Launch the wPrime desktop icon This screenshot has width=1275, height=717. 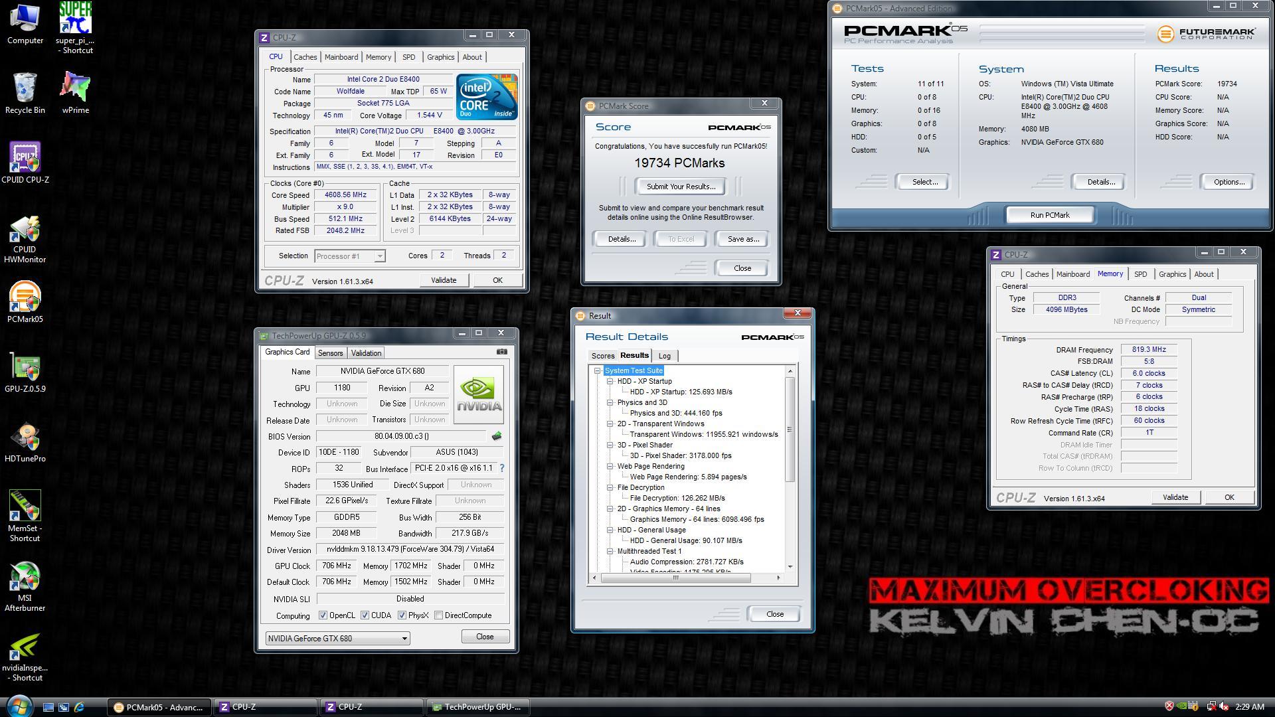[x=76, y=93]
